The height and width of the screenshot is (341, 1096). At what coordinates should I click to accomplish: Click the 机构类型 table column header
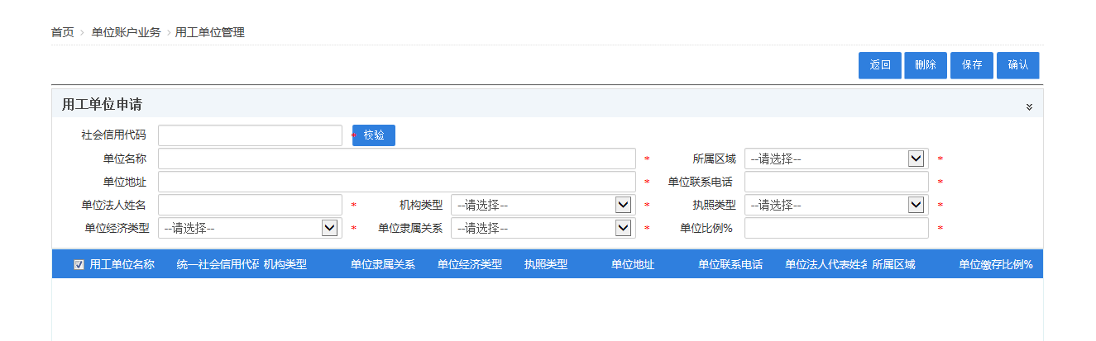pos(285,264)
